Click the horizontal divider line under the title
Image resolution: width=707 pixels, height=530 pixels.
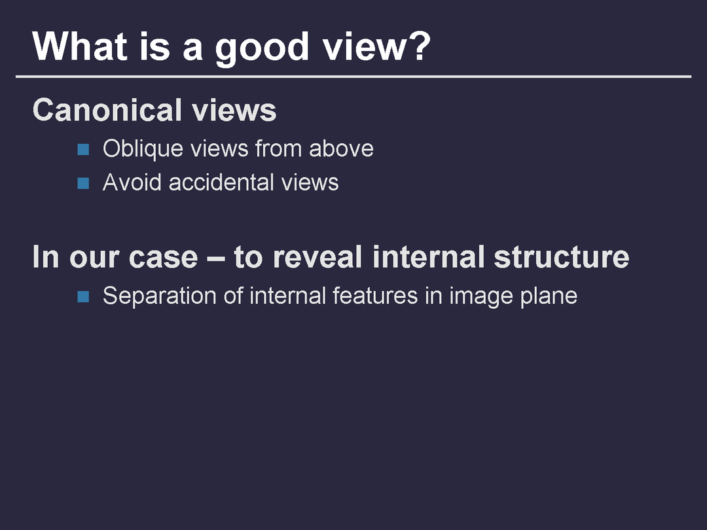coord(353,77)
